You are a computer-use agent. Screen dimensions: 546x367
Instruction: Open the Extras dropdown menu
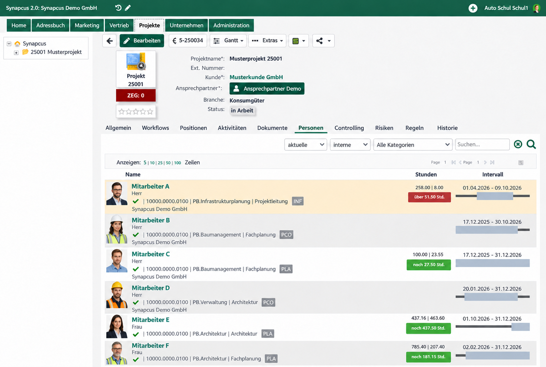[x=267, y=41]
